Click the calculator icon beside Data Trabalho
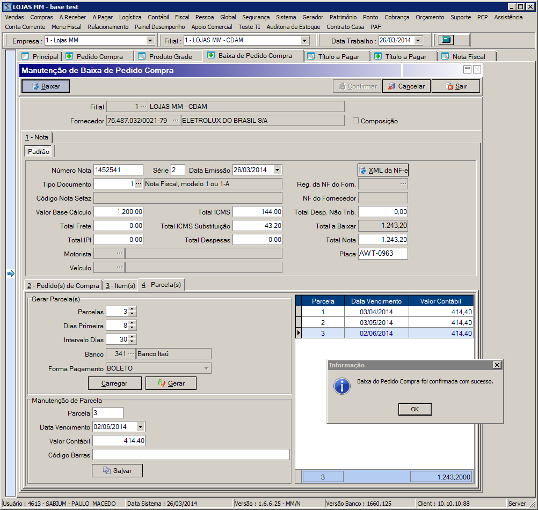Image resolution: width=538 pixels, height=510 pixels. click(445, 40)
